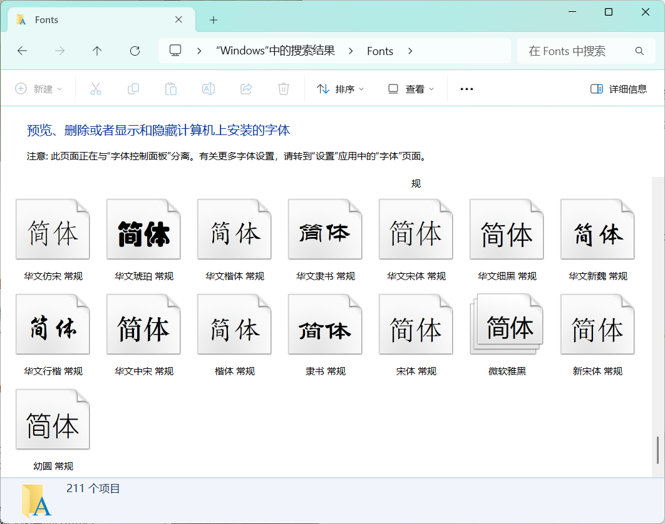This screenshot has height=524, width=665.
Task: Toggle the 详细信息 details pane
Action: click(x=619, y=89)
